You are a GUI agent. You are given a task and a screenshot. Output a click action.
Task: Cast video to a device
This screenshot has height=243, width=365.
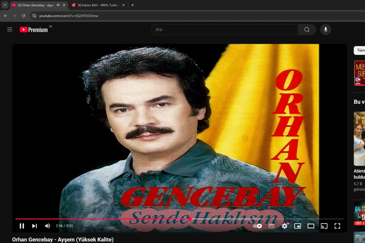(324, 226)
